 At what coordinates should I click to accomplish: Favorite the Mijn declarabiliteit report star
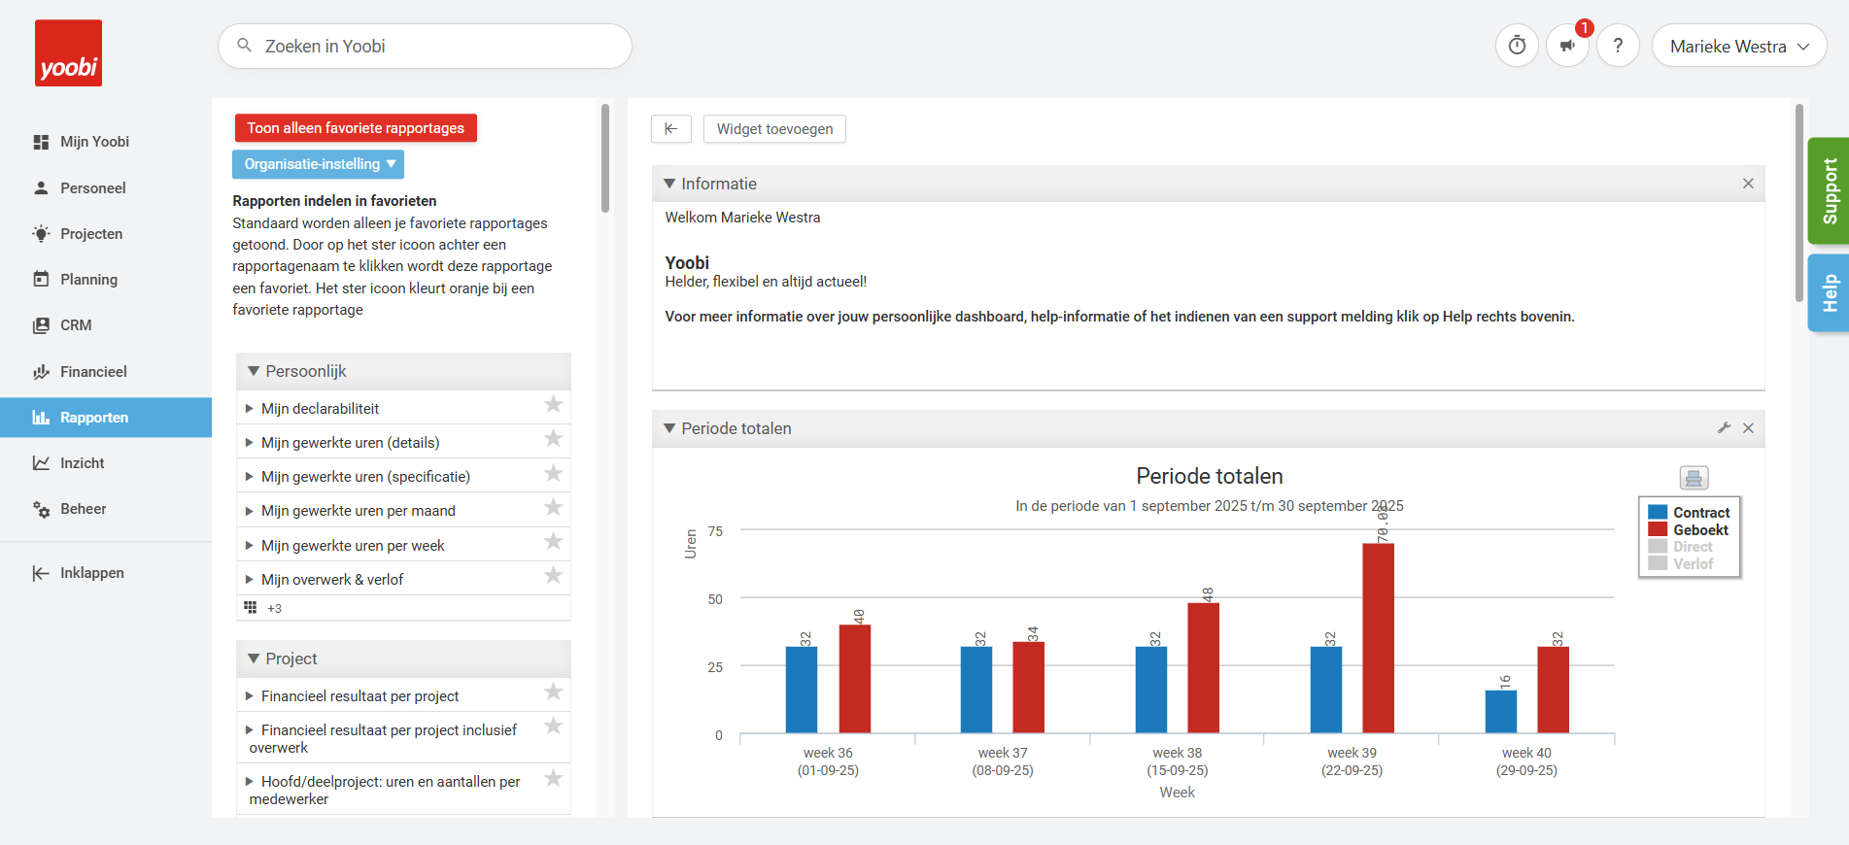coord(553,405)
